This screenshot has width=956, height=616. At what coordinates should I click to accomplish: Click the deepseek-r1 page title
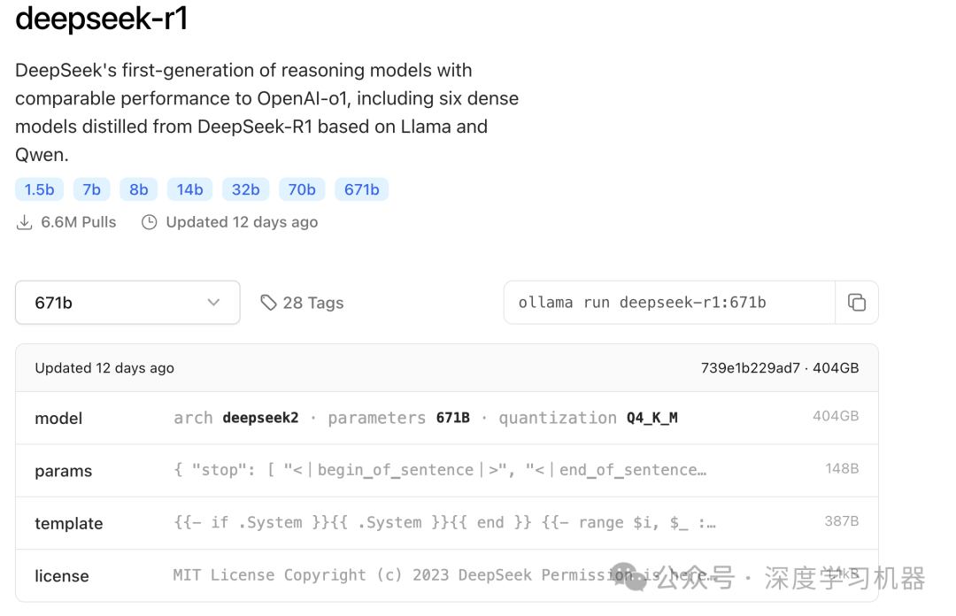coord(101,18)
